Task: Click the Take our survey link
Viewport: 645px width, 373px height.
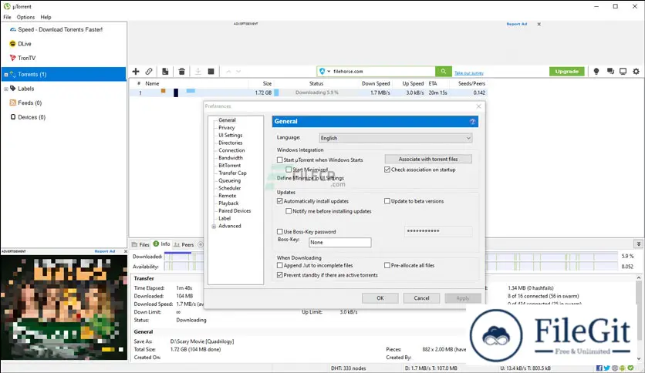Action: [x=469, y=73]
